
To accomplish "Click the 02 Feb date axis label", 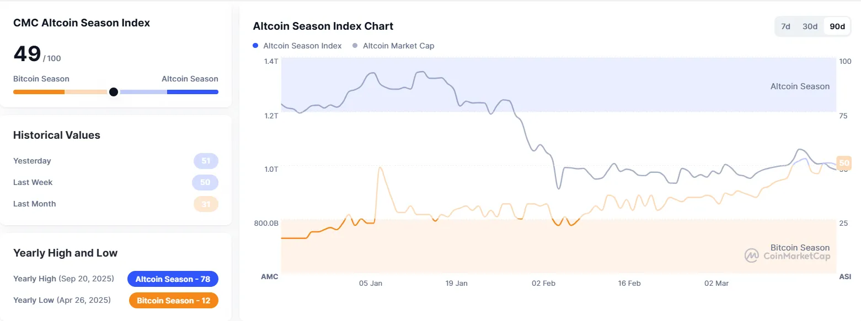I will pos(543,284).
